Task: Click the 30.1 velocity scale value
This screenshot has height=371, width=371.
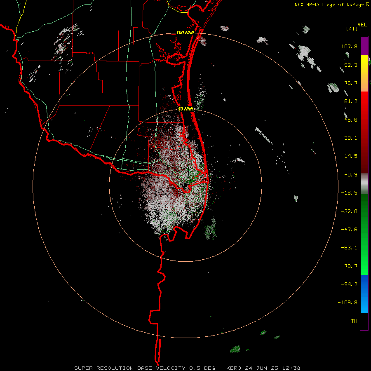Action: (351, 138)
